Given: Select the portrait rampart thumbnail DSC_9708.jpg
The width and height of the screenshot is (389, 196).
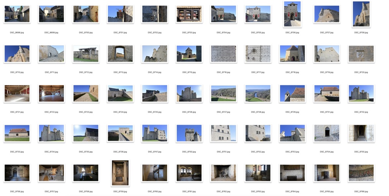Looking at the screenshot, I should point(361,14).
